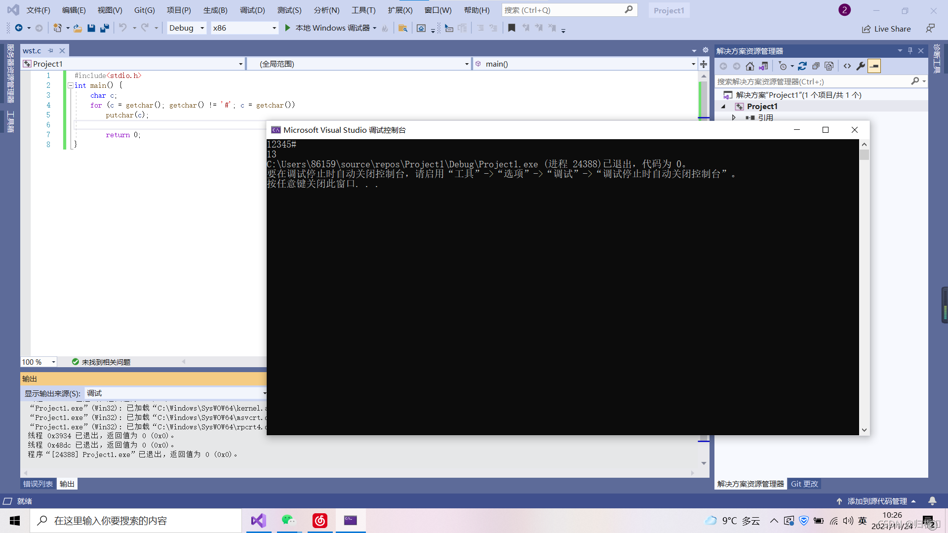Click the Save All icon

[104, 28]
